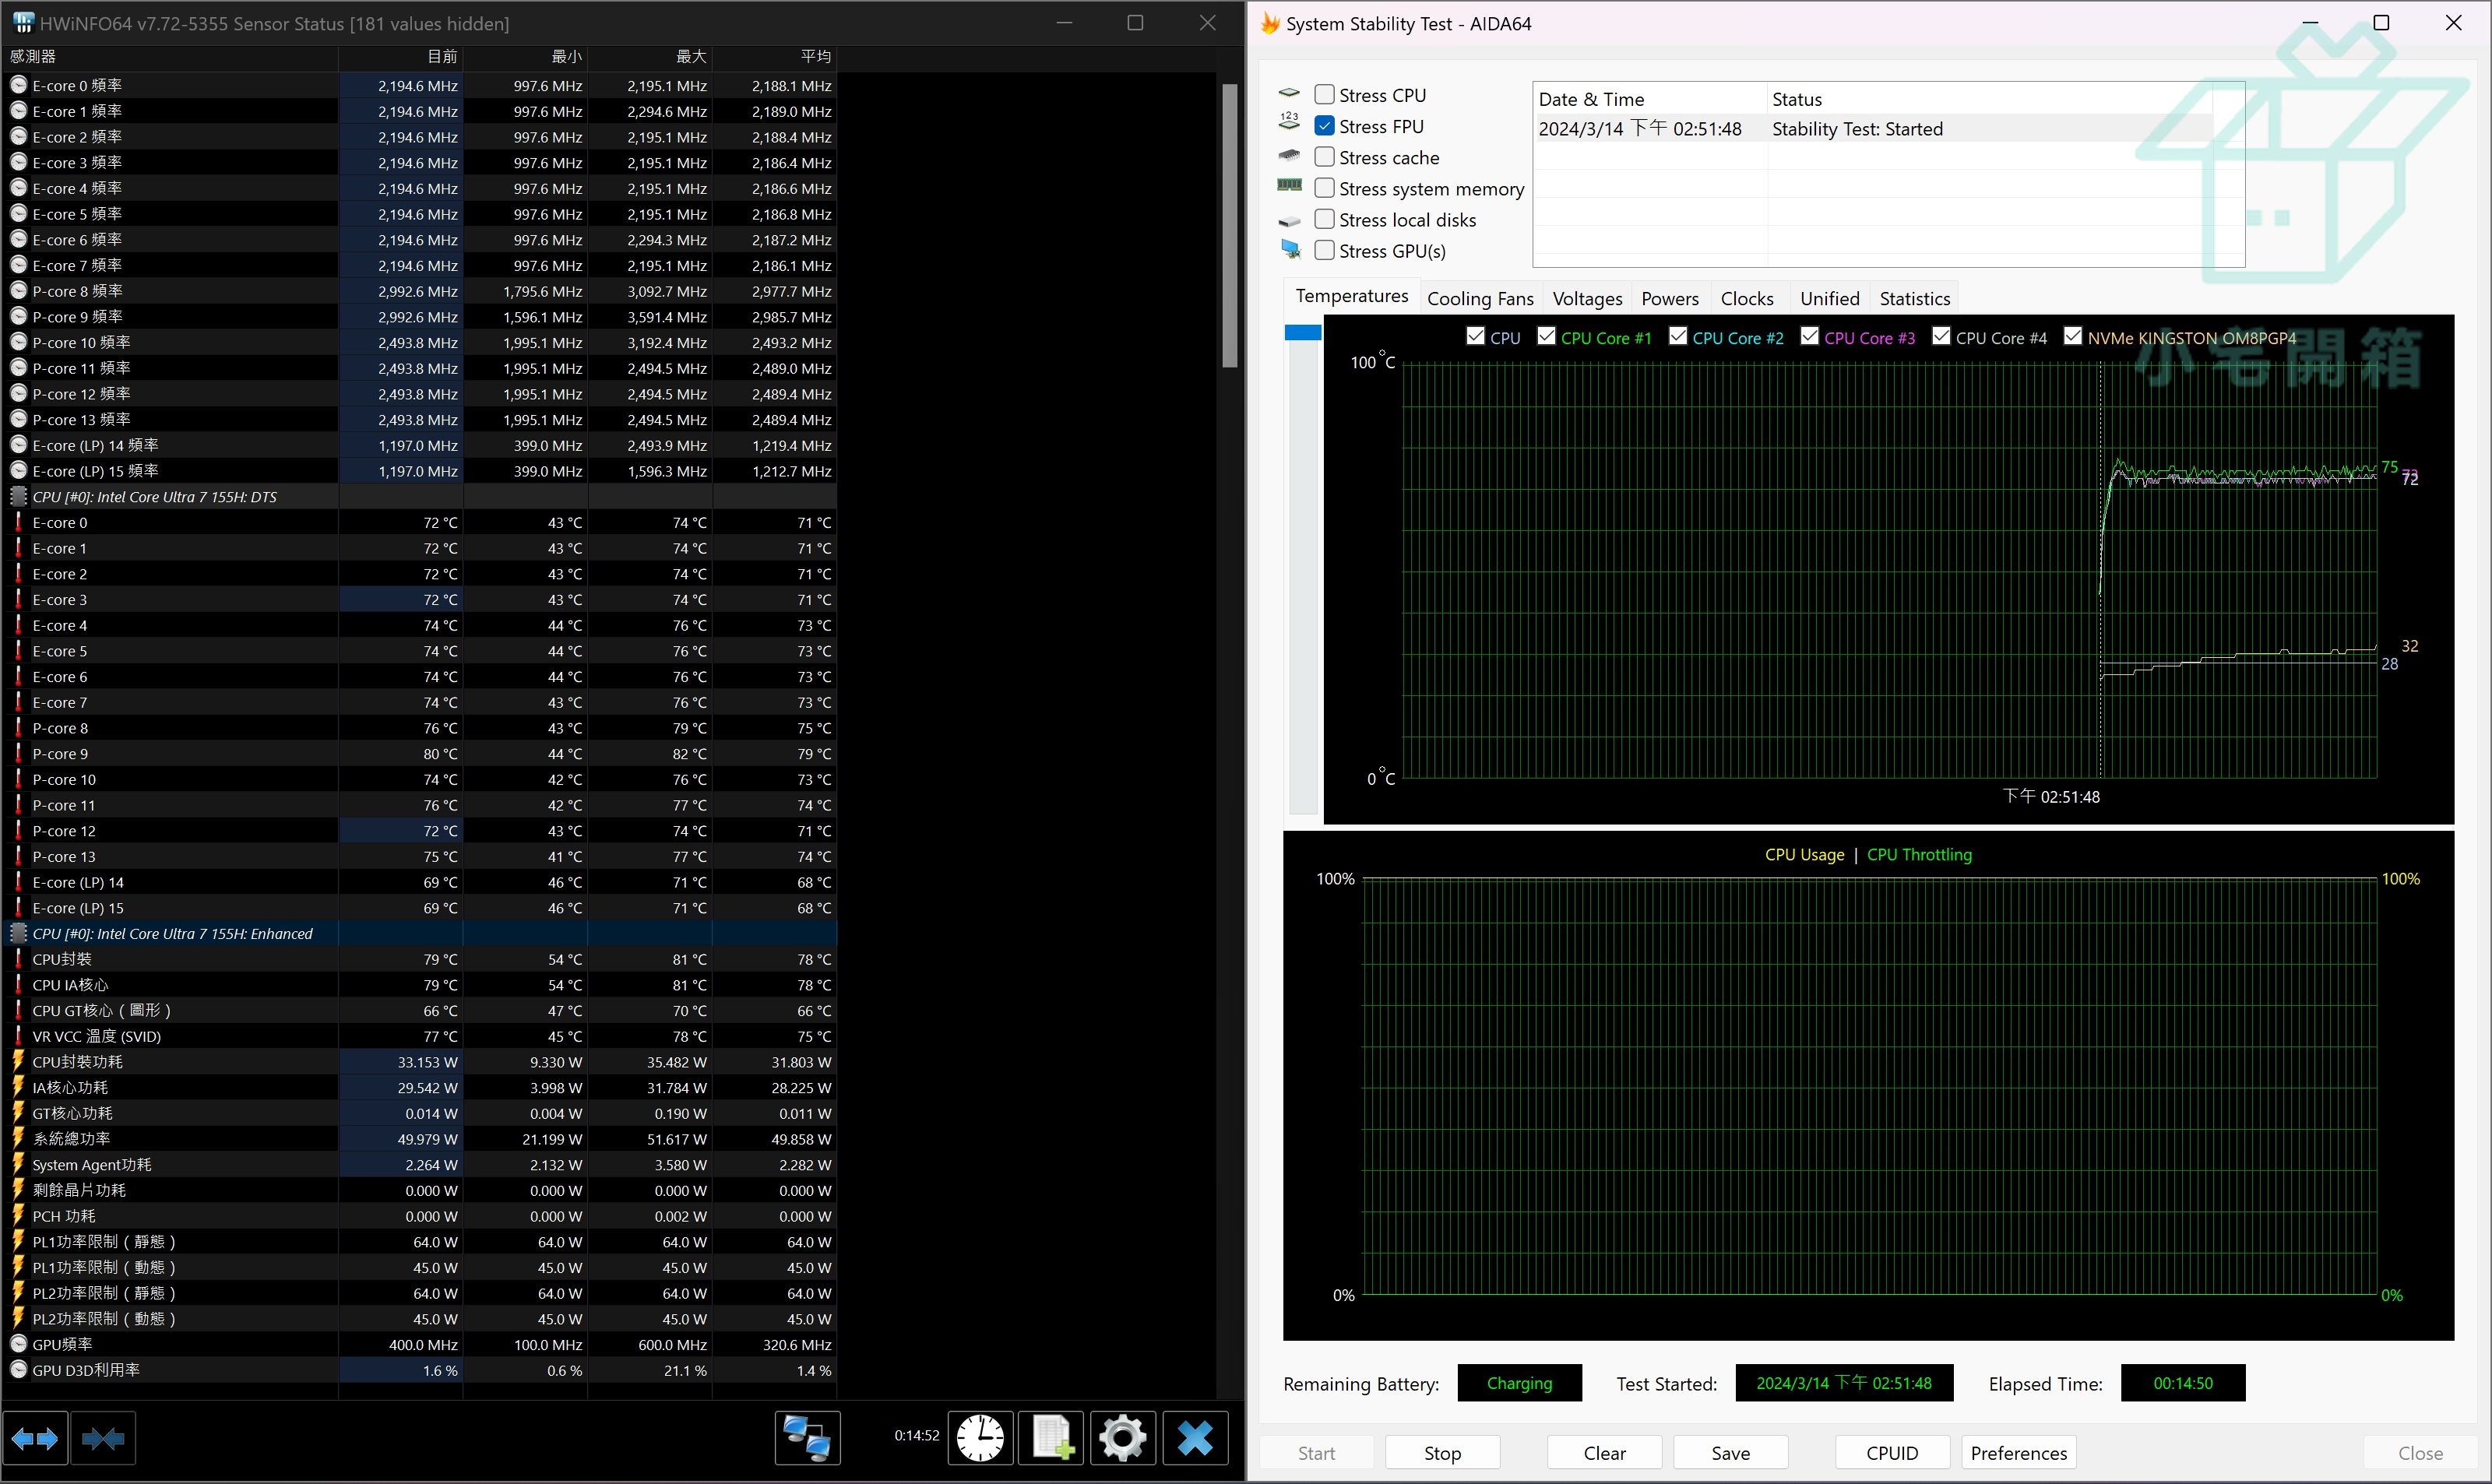Click thermometer icon beside CPU封裝 temperature
This screenshot has width=2492, height=1484.
(18, 958)
